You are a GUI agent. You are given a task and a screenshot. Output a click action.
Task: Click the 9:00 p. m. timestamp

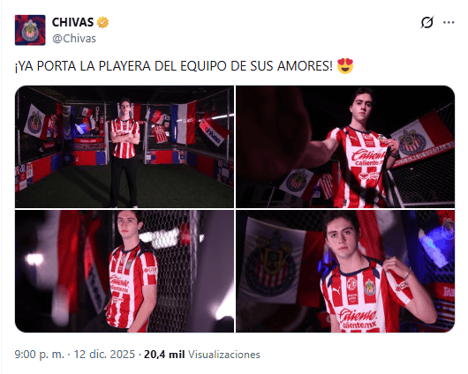[x=40, y=355]
